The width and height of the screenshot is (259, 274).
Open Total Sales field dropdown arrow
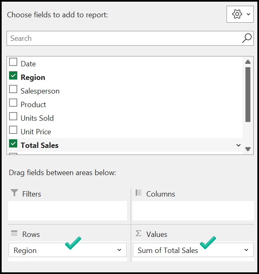238,145
